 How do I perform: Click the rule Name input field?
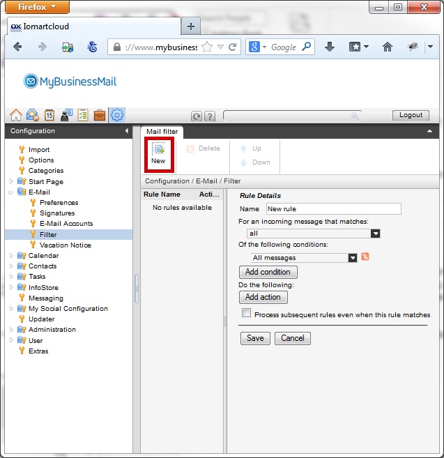pos(332,208)
